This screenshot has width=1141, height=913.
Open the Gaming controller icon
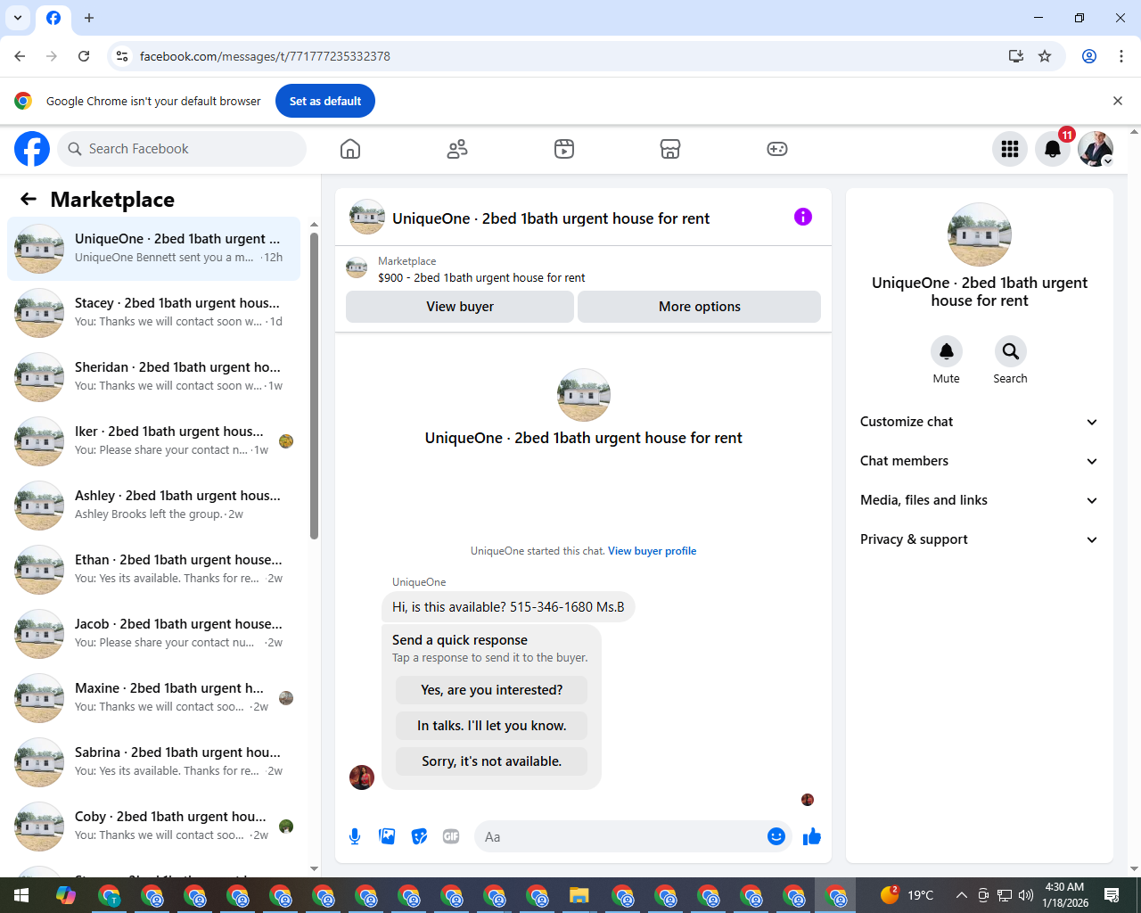point(777,149)
